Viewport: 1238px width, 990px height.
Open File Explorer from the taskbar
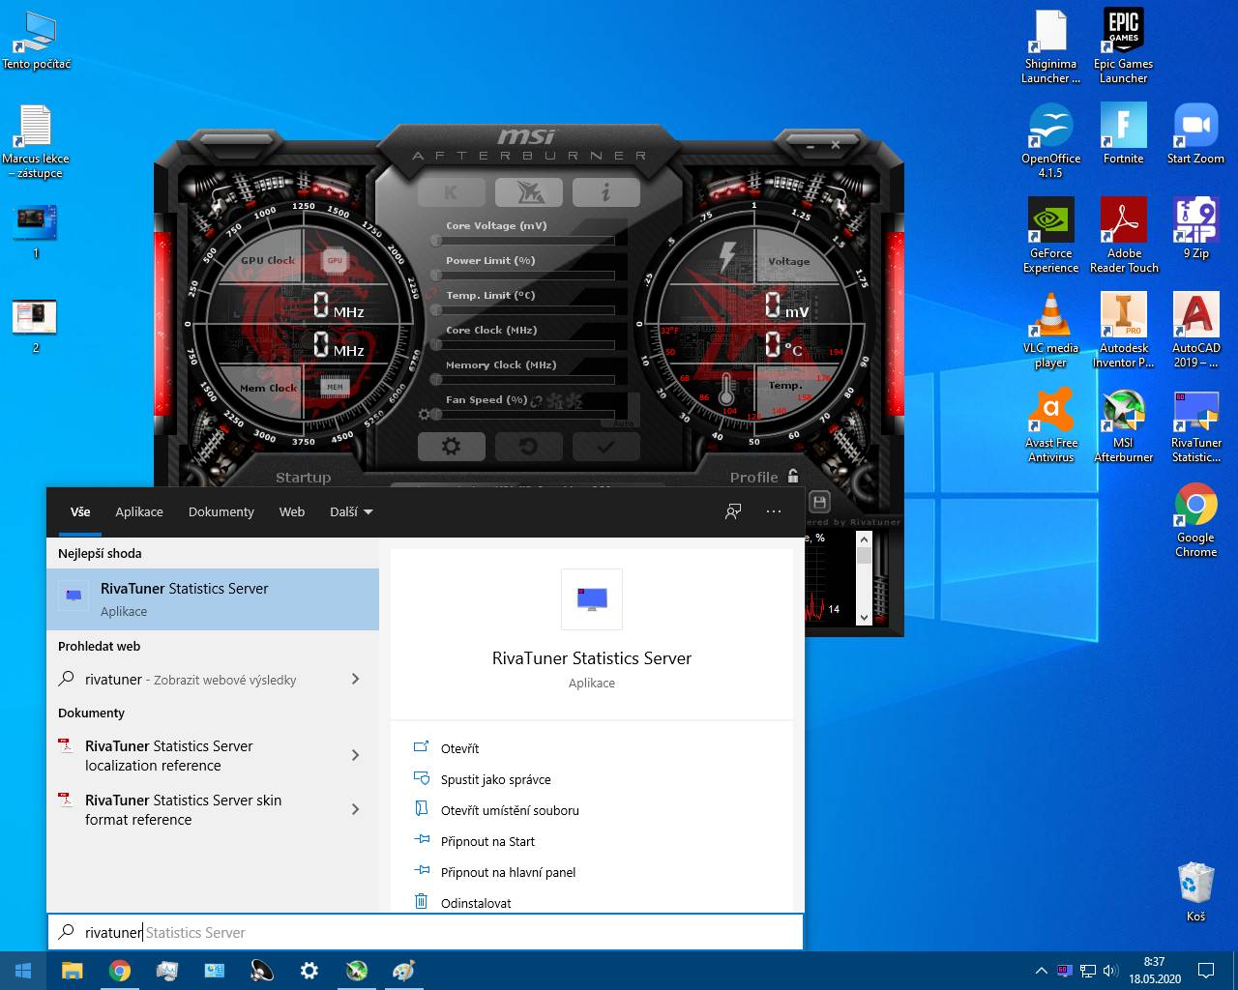tap(73, 971)
